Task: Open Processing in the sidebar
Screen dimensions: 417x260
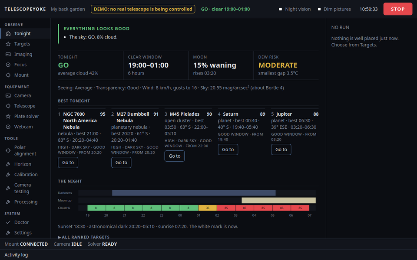Action: pos(25,201)
